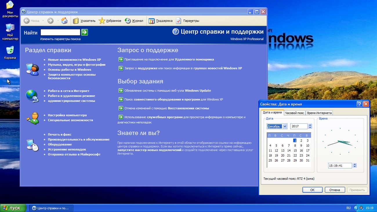Click the Пуск (Start) button

[13, 208]
